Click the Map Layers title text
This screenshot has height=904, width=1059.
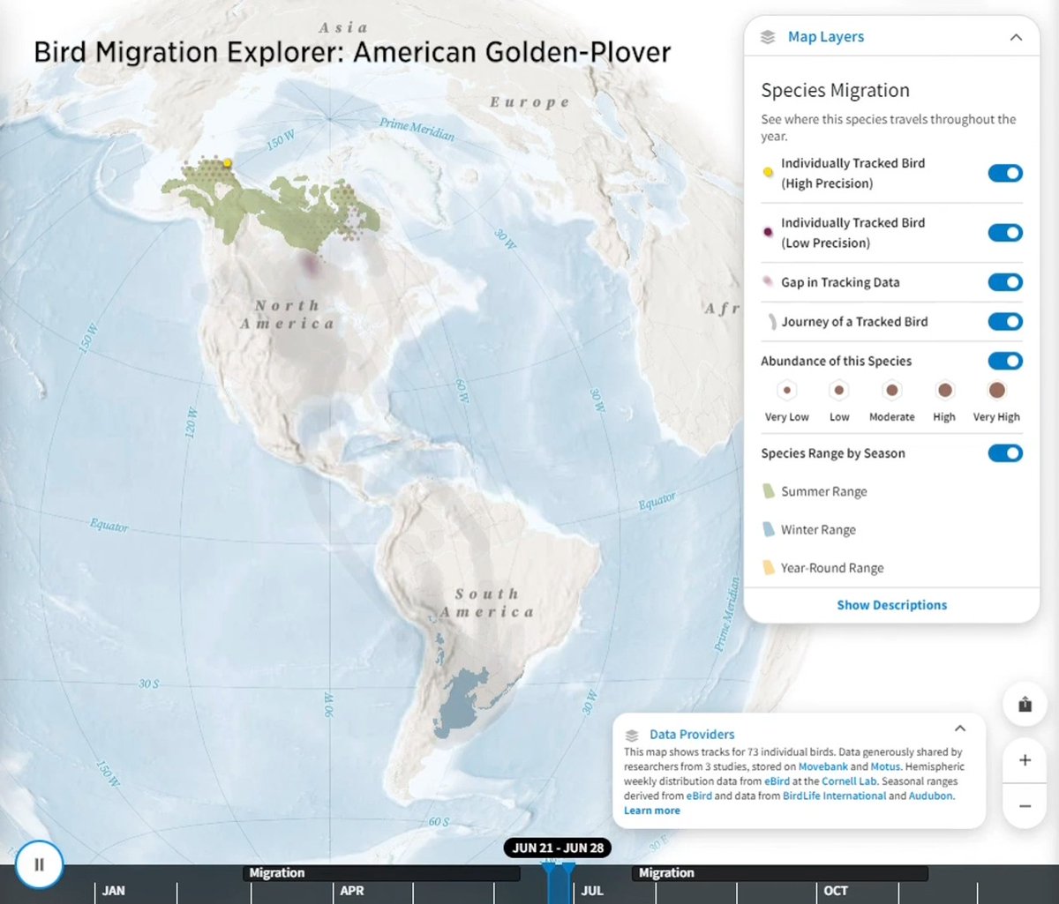tap(826, 37)
